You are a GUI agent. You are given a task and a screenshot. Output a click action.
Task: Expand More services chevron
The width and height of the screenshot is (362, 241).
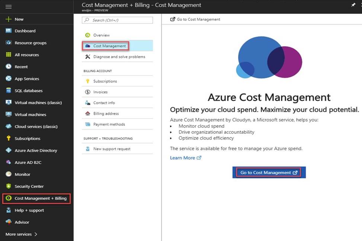[x=36, y=234]
